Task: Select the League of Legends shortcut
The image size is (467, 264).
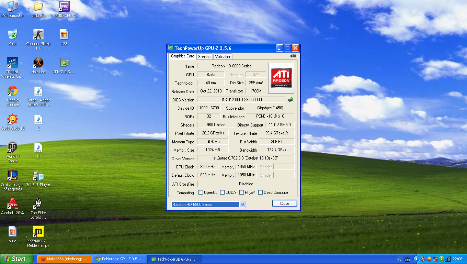Action: [13, 181]
